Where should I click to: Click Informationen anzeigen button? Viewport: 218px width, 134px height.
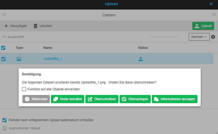(x=175, y=99)
